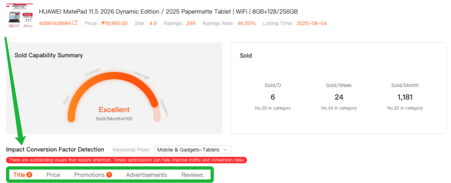This screenshot has height=183, width=451.
Task: Open the Advertisements tab
Action: [x=147, y=175]
